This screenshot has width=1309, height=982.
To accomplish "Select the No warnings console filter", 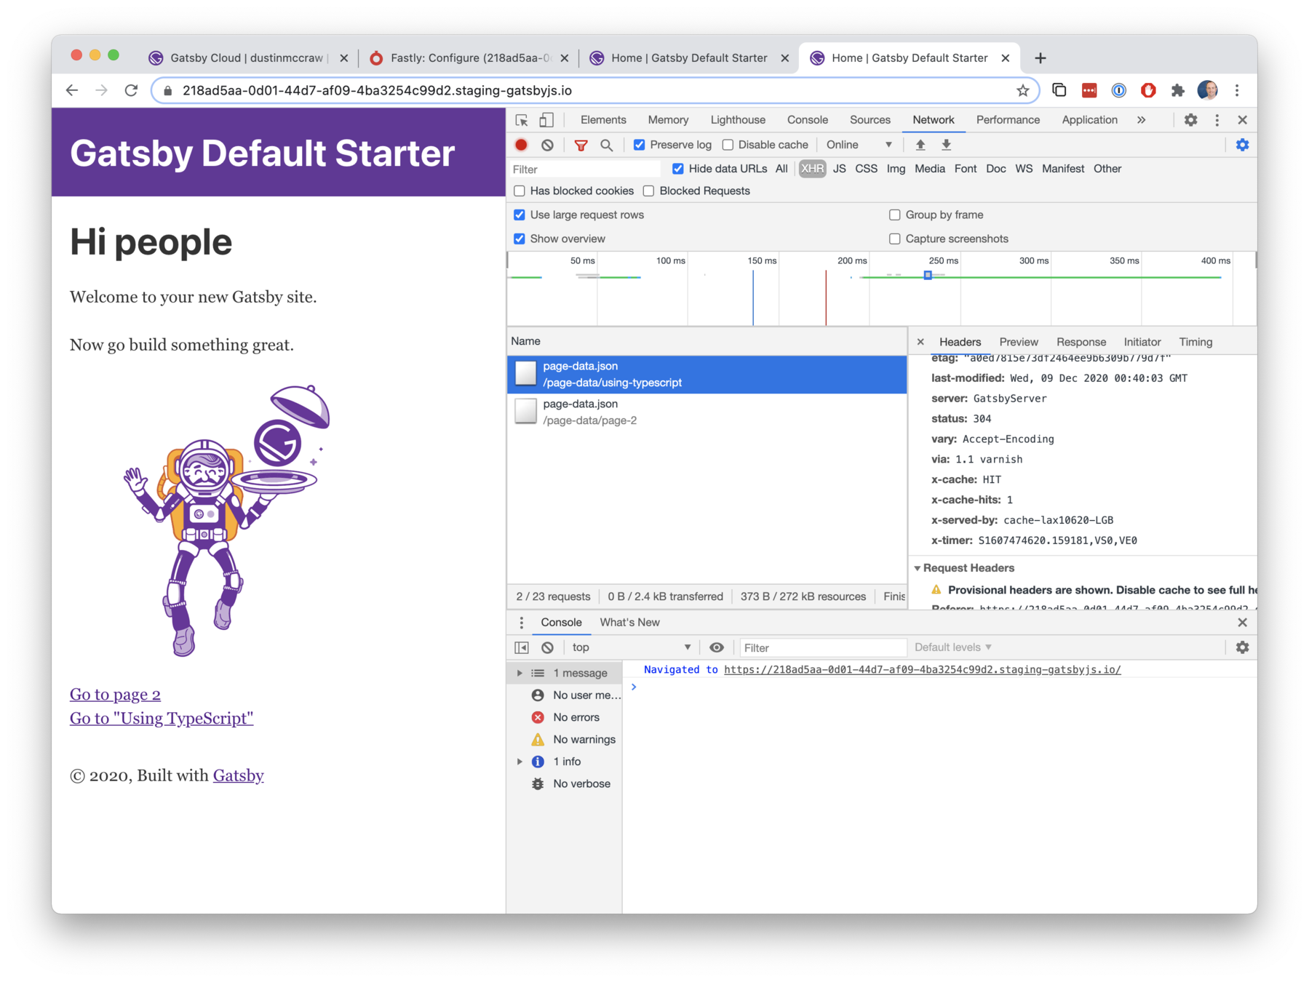I will click(x=565, y=740).
